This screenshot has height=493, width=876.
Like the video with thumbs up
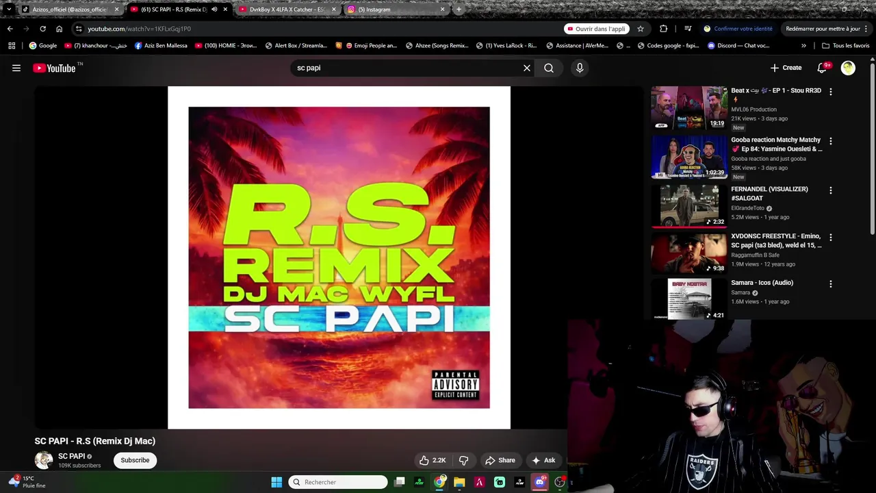click(x=433, y=460)
